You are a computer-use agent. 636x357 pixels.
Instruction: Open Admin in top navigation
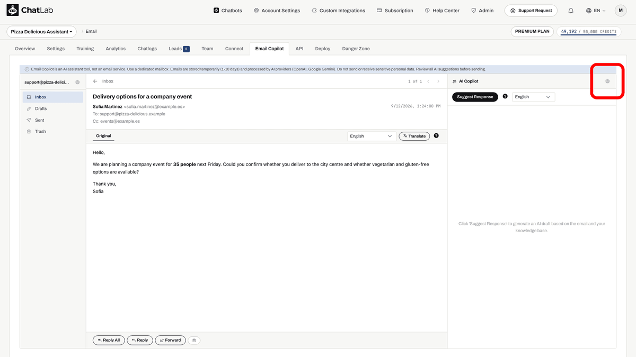click(482, 11)
